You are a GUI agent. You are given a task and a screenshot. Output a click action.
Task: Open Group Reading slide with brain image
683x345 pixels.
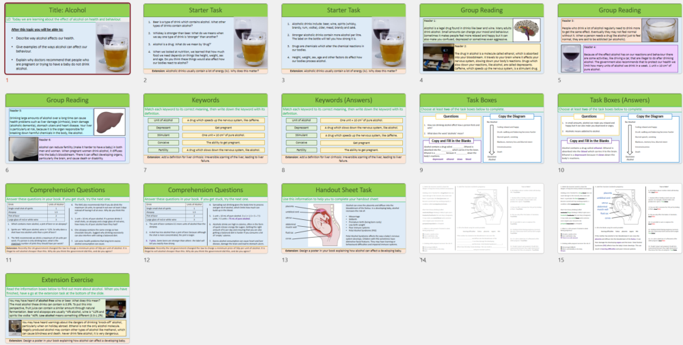482,39
